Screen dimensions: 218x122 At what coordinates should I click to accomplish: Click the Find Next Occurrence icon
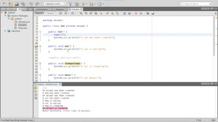pos(91,13)
